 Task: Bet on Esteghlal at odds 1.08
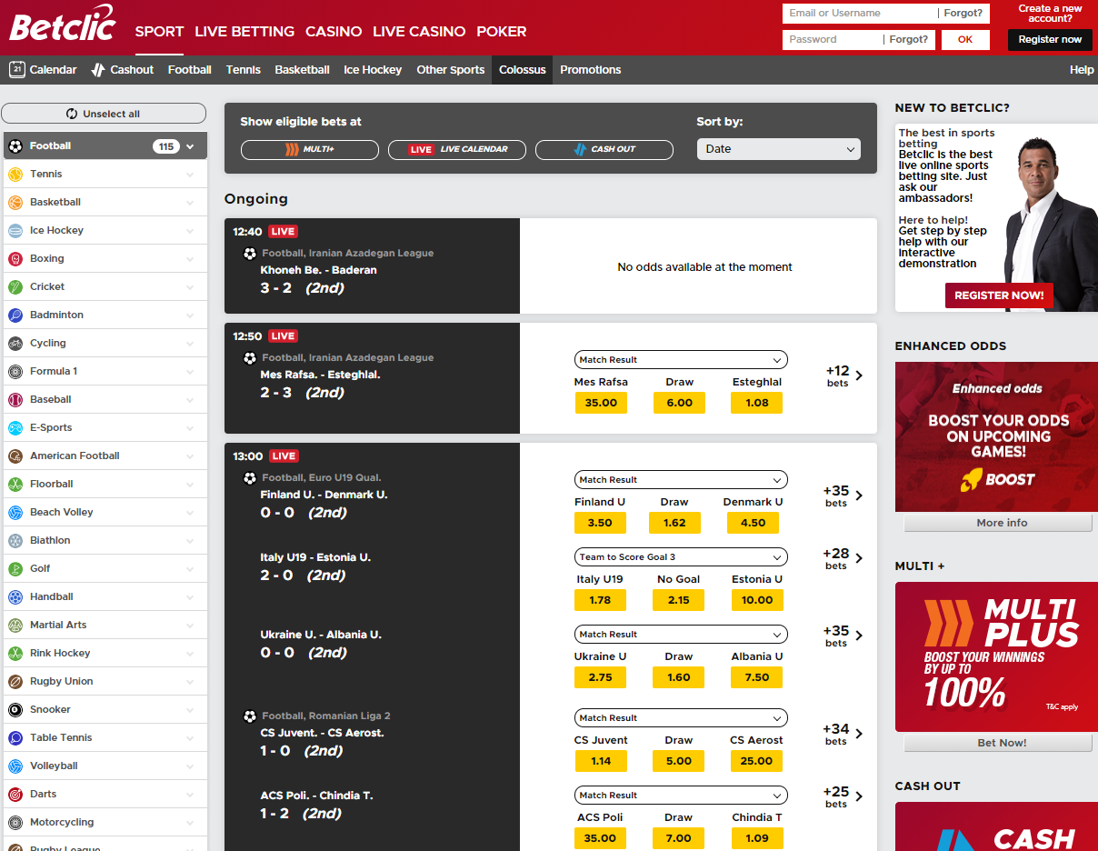point(757,403)
